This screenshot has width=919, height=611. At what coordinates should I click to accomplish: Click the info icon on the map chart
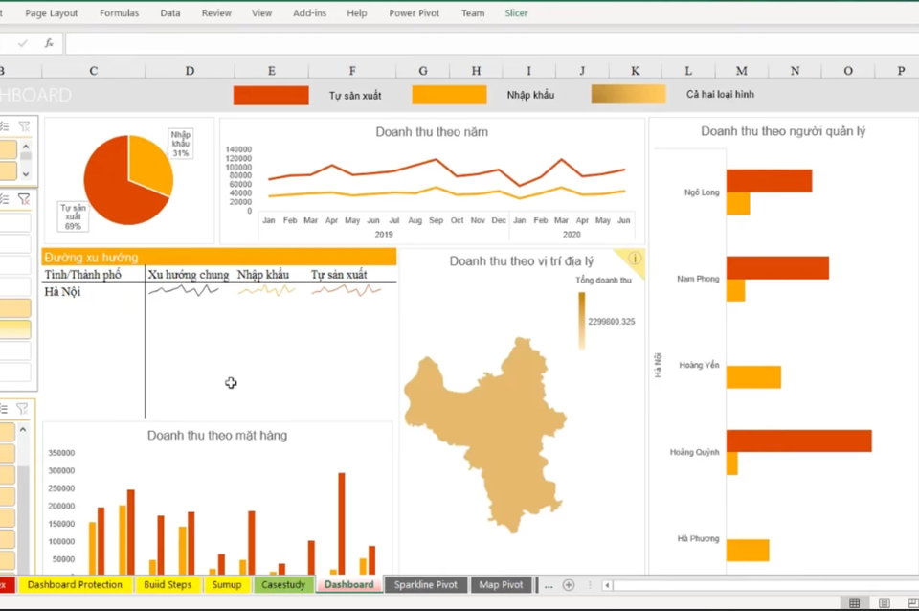(x=635, y=258)
